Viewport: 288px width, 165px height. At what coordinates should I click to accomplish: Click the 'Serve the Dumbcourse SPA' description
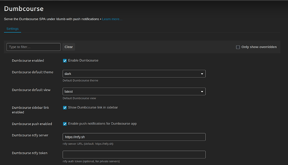(51, 19)
